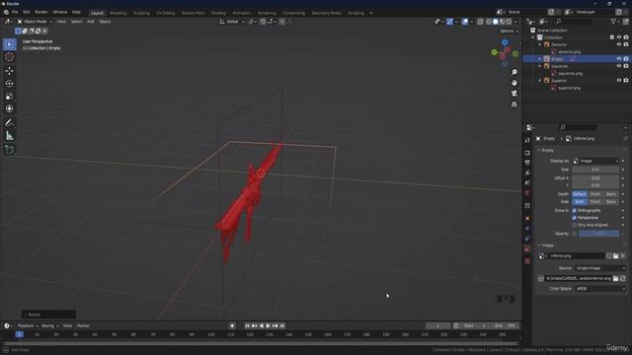Select the Add Cube tool
This screenshot has height=355, width=632.
(10, 150)
